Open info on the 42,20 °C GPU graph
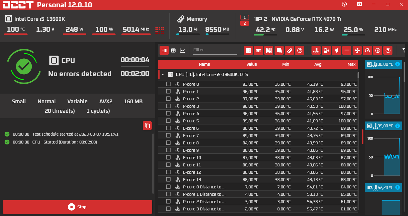The image size is (408, 216). pos(397,187)
